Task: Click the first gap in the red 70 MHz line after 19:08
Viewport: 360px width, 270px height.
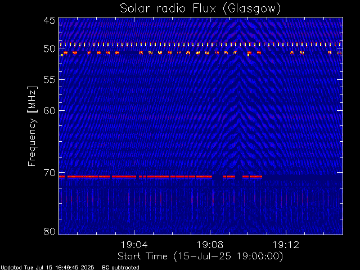Action: pos(217,177)
